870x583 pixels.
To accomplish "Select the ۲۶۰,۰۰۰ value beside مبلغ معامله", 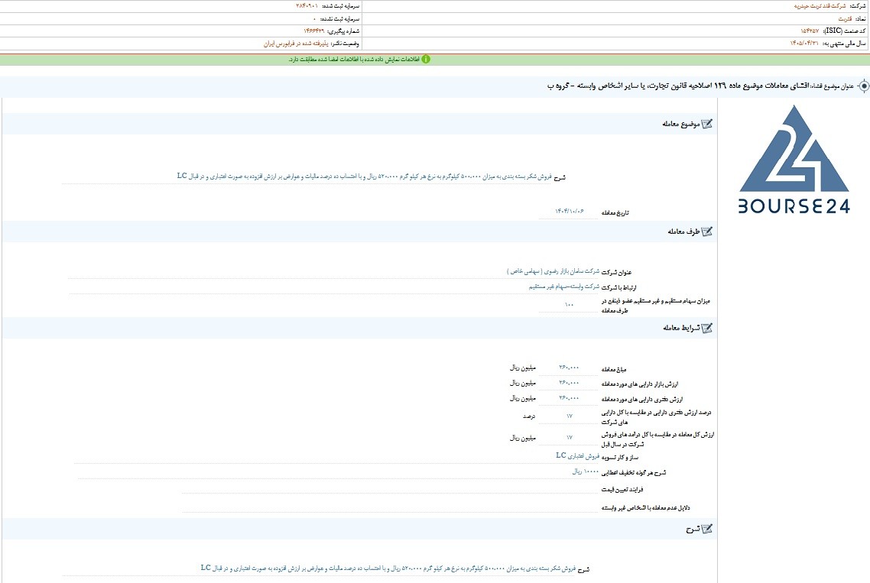I will pyautogui.click(x=569, y=368).
